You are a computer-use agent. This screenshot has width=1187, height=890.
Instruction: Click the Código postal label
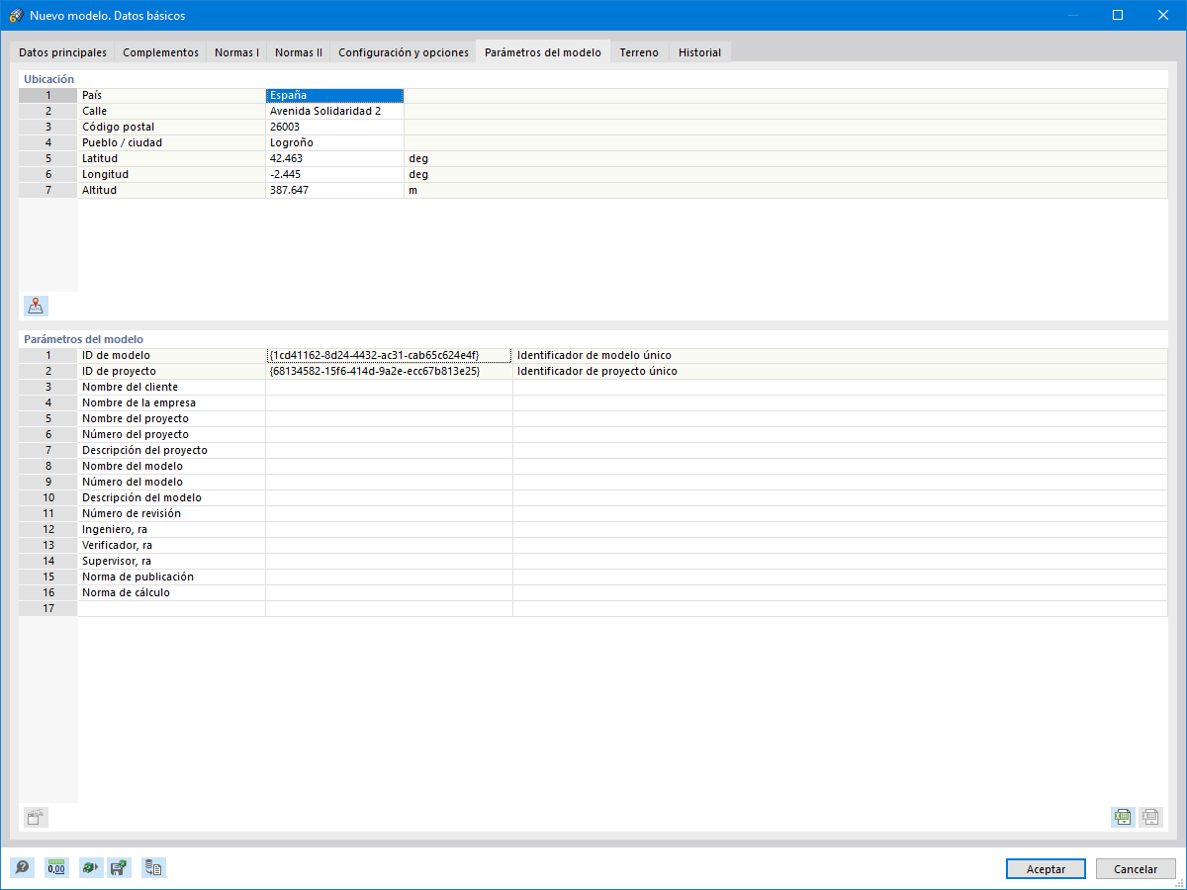coord(118,127)
